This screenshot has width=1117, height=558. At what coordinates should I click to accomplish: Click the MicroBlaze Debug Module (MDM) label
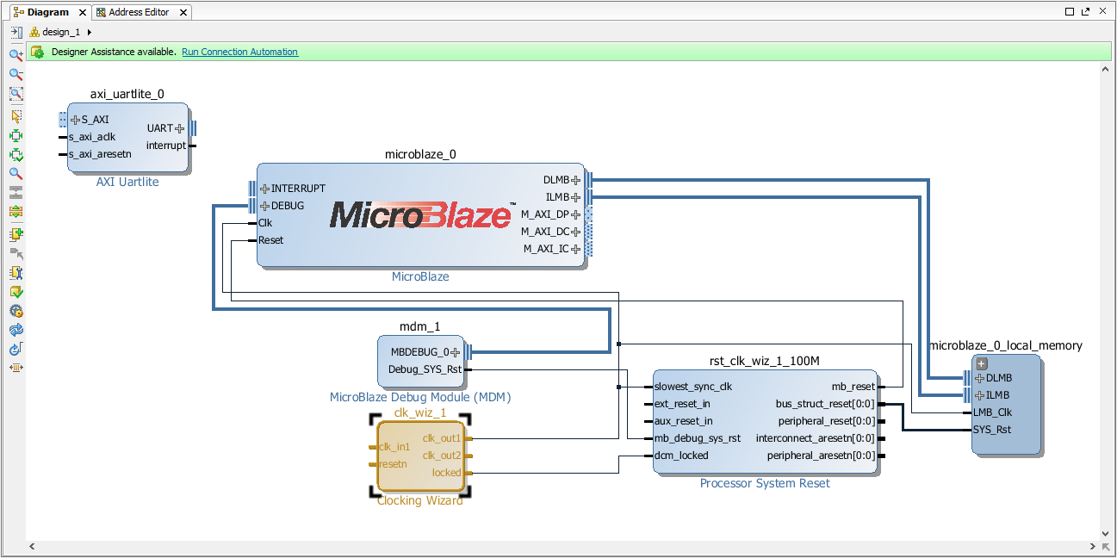click(420, 397)
